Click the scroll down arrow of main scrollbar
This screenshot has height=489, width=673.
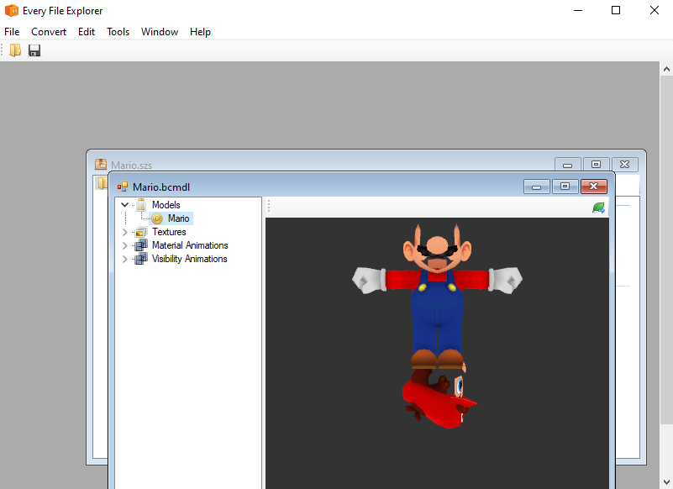[x=666, y=481]
